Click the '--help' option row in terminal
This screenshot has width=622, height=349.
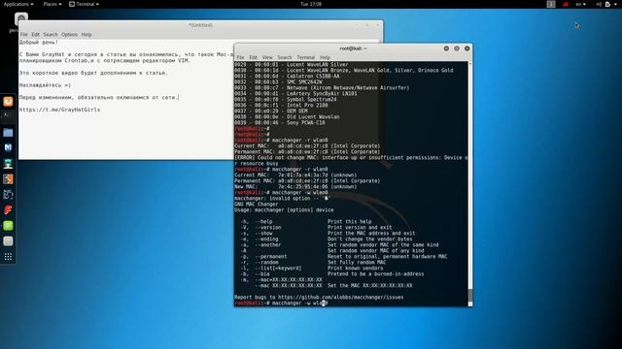point(306,222)
